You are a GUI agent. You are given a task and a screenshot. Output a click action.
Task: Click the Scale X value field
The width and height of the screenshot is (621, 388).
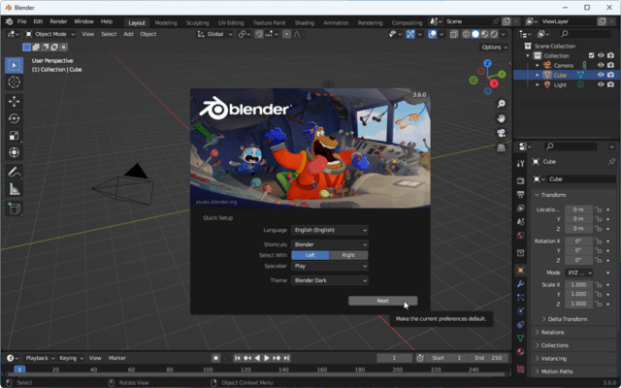pyautogui.click(x=578, y=284)
